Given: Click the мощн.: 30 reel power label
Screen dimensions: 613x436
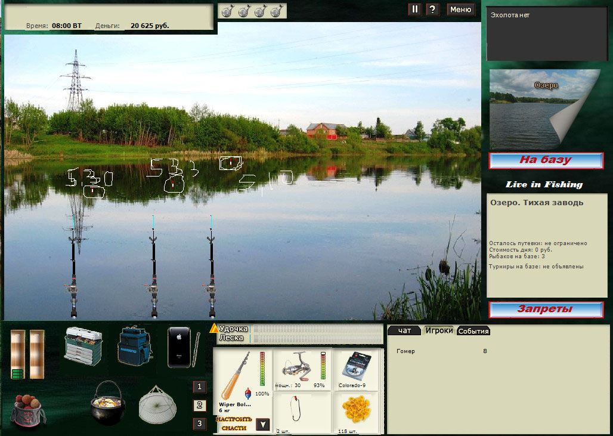Looking at the screenshot, I should click(x=288, y=385).
